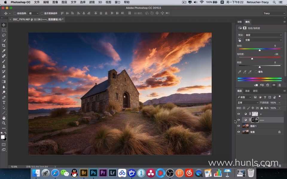Click the on-image targeted adjustment hand icon
Image resolution: width=287 pixels, height=179 pixels.
(x=239, y=40)
